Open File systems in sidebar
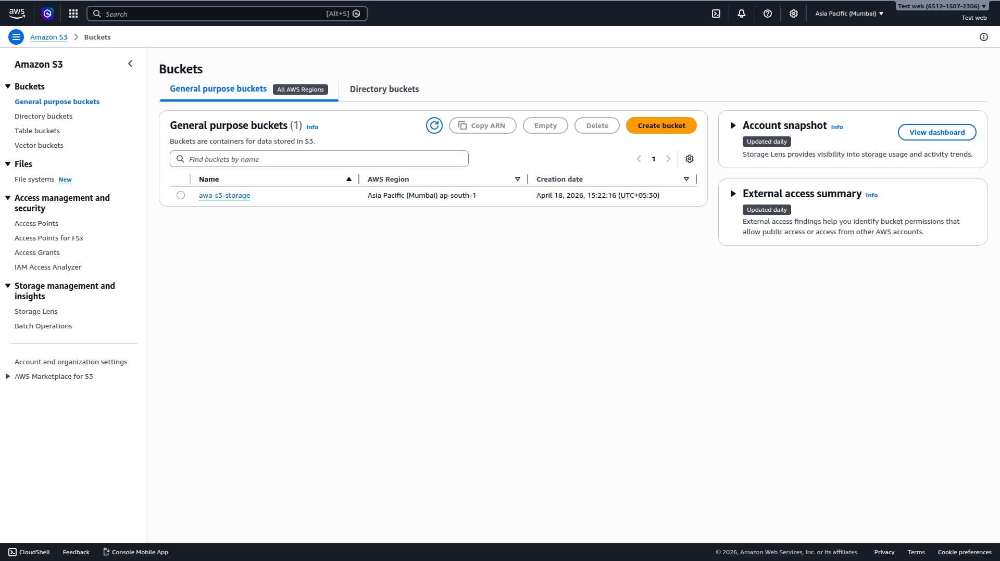The height and width of the screenshot is (561, 1000). click(x=34, y=179)
